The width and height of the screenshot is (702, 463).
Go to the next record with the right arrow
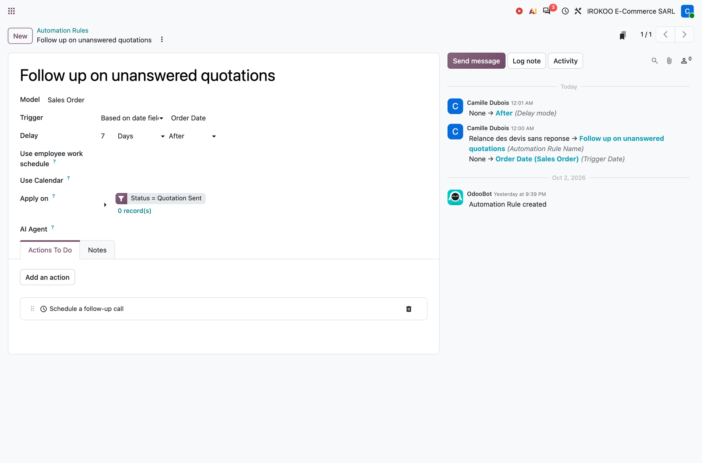684,34
